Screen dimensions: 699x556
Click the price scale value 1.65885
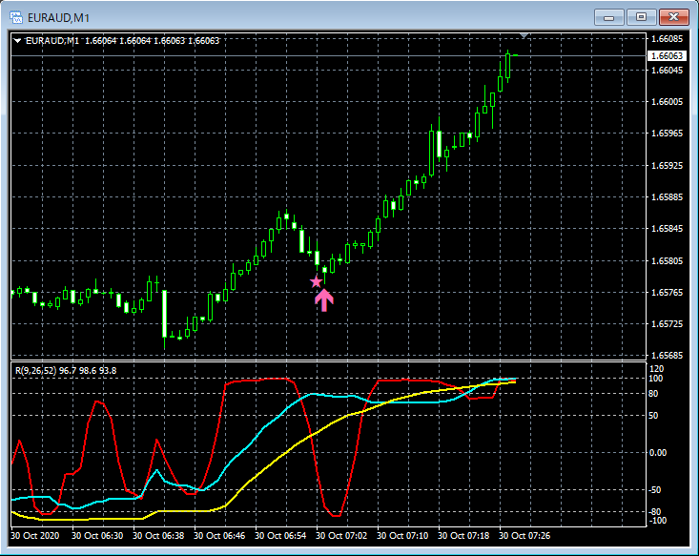click(667, 197)
